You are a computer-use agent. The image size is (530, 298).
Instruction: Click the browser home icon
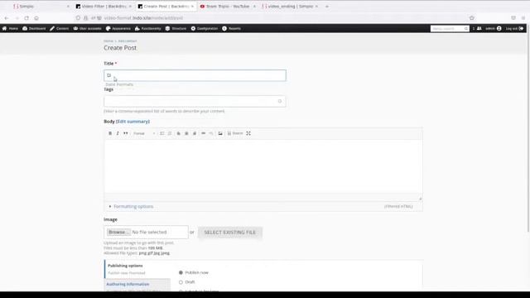coord(36,18)
